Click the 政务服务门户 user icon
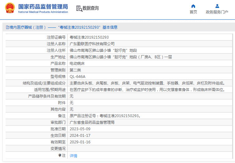This screenshot has width=235, height=163. point(217,6)
